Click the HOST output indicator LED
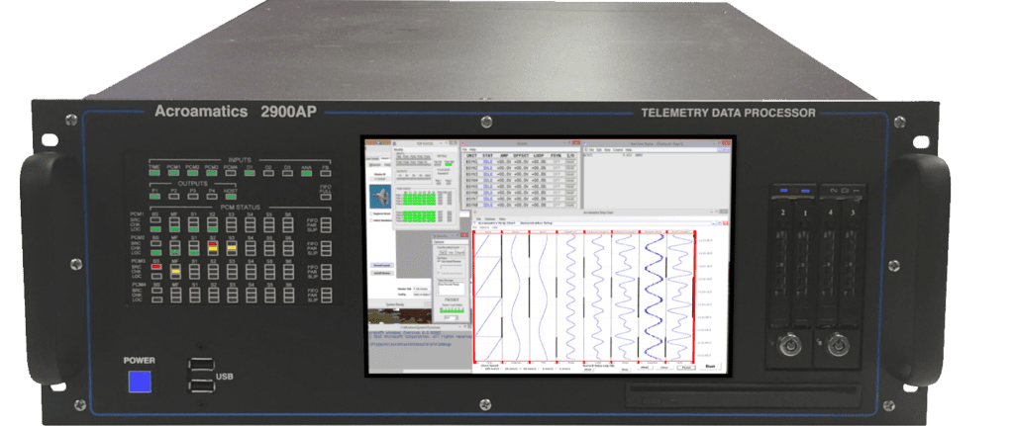Screen dimensions: 1014x426 [x=231, y=197]
